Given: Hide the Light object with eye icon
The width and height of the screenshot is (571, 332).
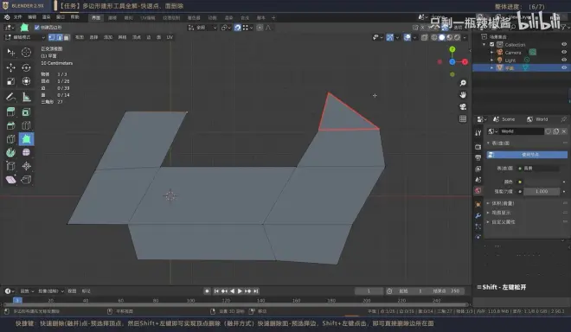Looking at the screenshot, I should (564, 60).
